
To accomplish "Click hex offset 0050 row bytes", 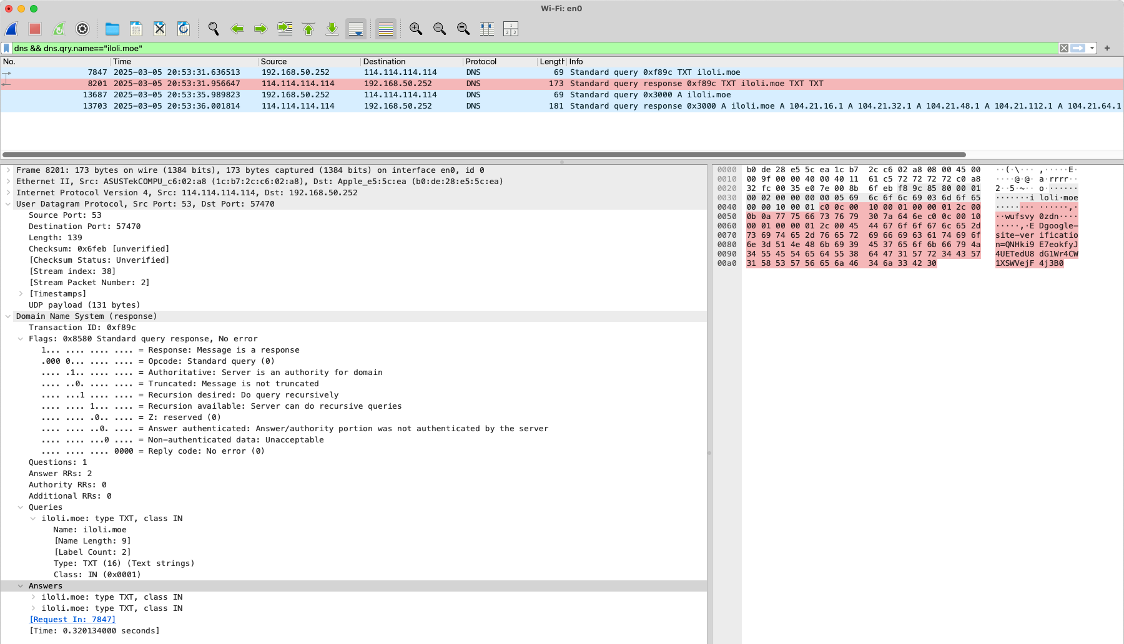I will tap(864, 217).
